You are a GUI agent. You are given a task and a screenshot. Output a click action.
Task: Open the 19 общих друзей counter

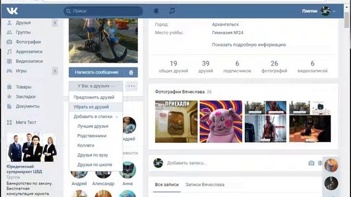(173, 67)
